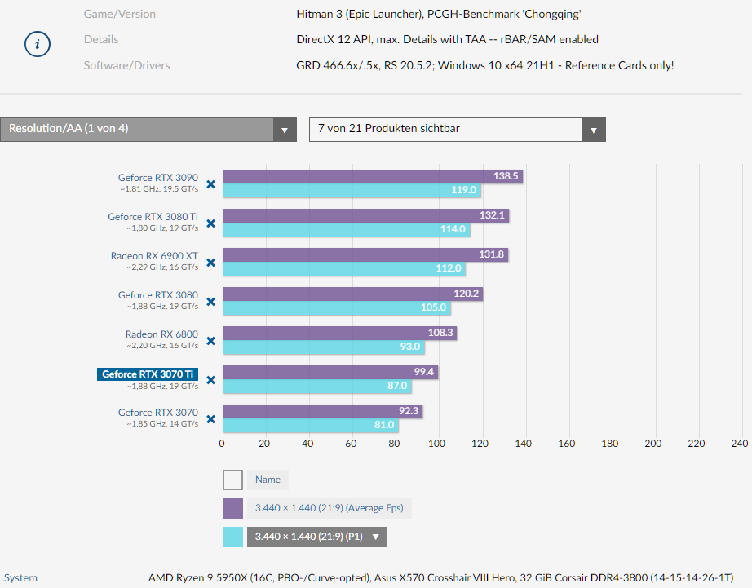Screen dimensions: 752x588
Task: Click the 3.440 × 1.440 (21:9) (Average Fps) legend label
Action: [x=329, y=508]
